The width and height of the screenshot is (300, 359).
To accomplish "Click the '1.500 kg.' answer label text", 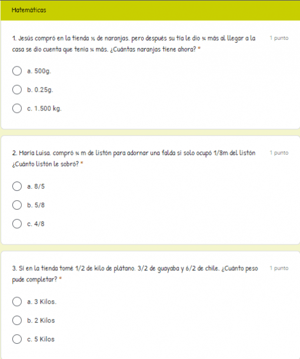I will point(48,109).
